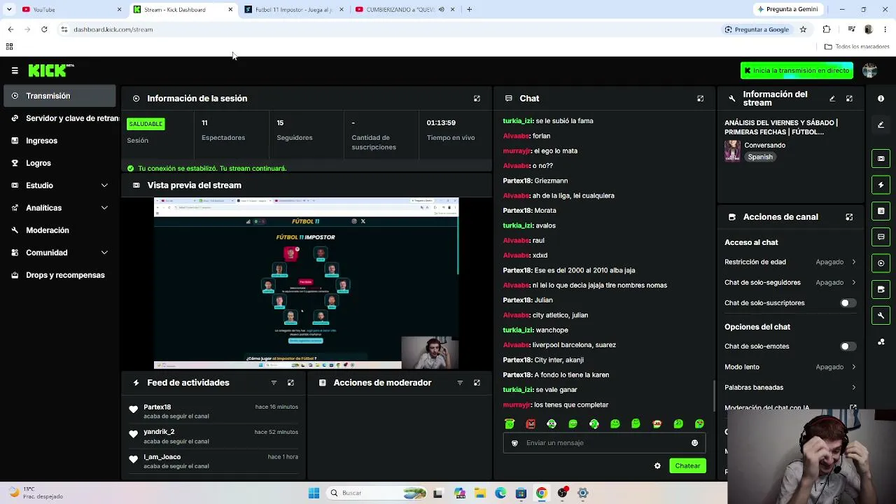Toggle the stream preview panel icon in right strip

pos(881,158)
